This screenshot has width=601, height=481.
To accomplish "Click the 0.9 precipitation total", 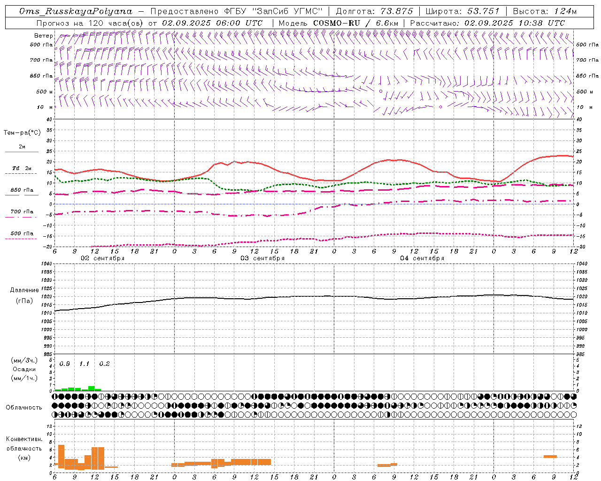I will [65, 364].
